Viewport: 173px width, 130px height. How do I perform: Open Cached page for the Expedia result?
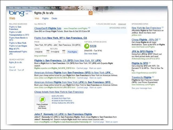(82, 68)
